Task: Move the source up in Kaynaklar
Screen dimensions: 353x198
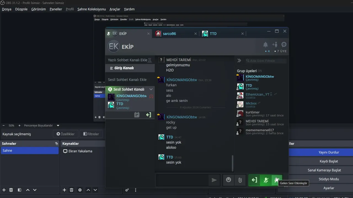Action: point(88,190)
